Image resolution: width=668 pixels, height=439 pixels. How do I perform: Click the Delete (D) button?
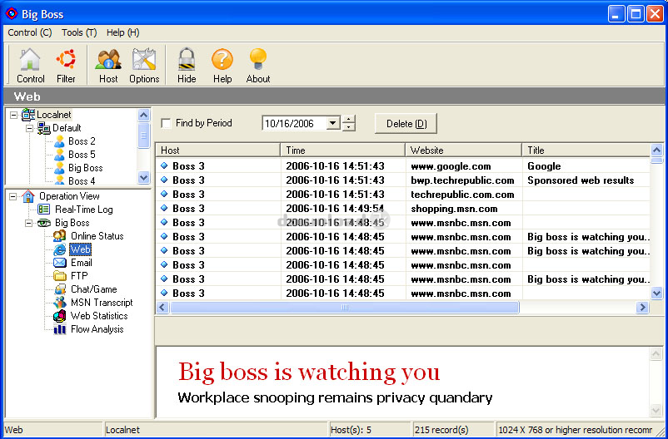click(406, 124)
